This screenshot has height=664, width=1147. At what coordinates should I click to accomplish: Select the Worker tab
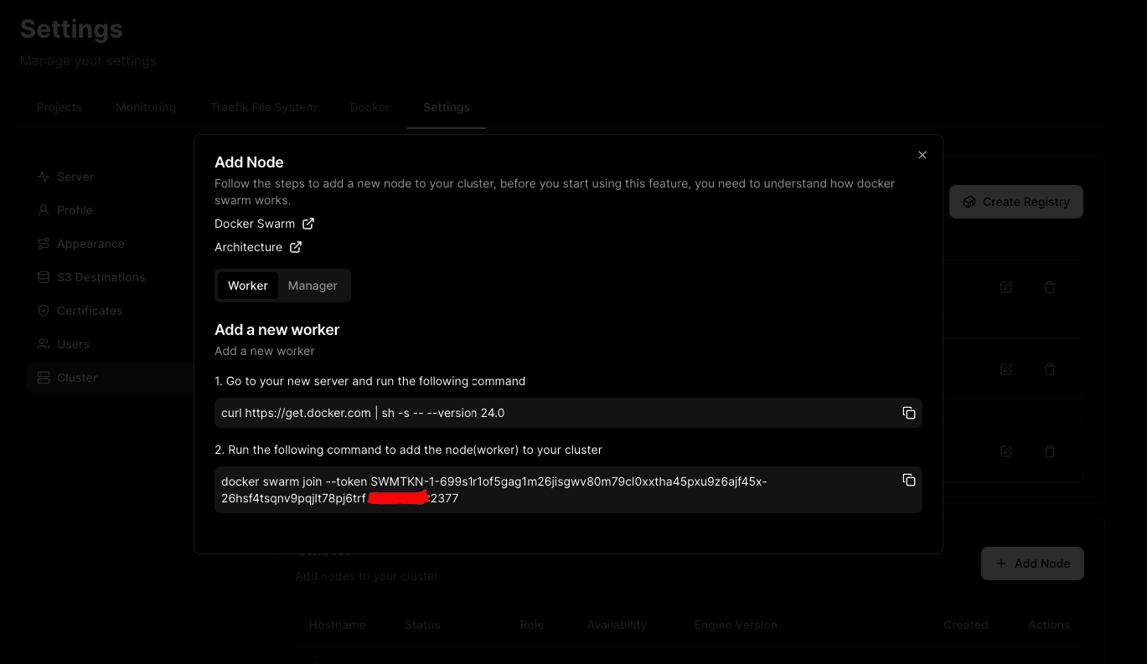[248, 286]
